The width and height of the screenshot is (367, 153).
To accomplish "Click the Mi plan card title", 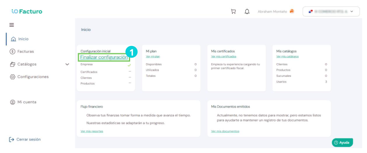I will tap(151, 51).
